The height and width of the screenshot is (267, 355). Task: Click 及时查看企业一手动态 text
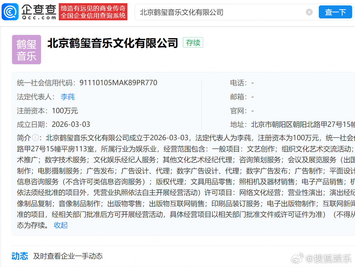(x=68, y=256)
